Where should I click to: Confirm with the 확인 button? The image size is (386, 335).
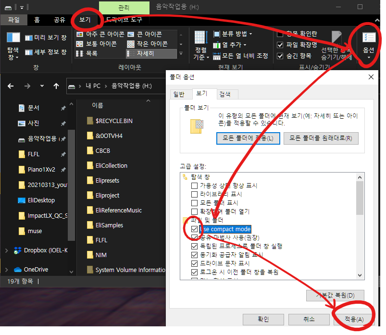tap(263, 320)
